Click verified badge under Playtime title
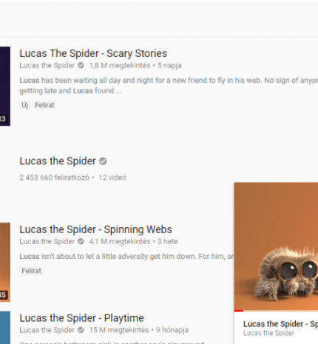This screenshot has height=344, width=318. pyautogui.click(x=81, y=330)
